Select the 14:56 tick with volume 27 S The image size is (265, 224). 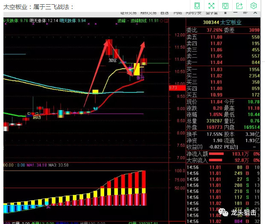click(x=223, y=179)
